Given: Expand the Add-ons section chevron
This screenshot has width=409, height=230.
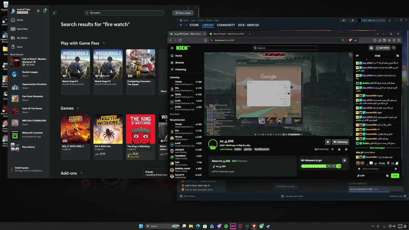Looking at the screenshot, I should click(81, 173).
